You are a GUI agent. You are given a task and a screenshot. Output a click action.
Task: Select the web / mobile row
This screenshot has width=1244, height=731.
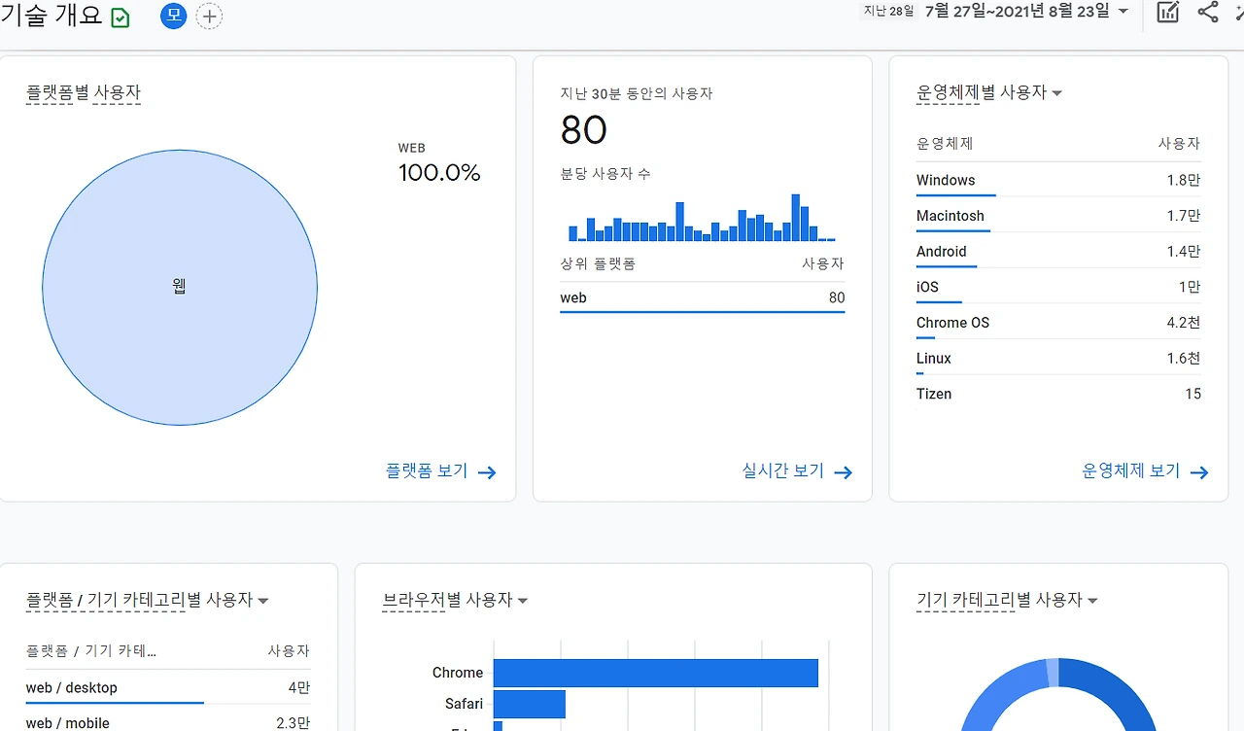tap(168, 722)
